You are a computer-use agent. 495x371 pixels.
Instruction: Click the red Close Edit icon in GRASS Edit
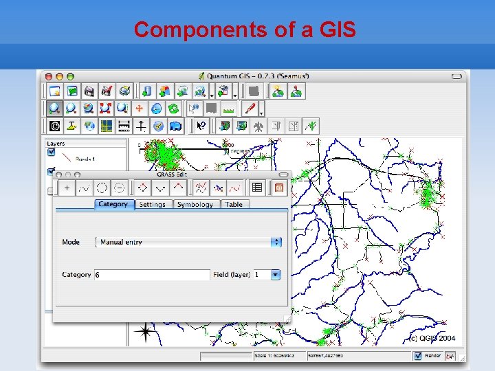point(279,188)
